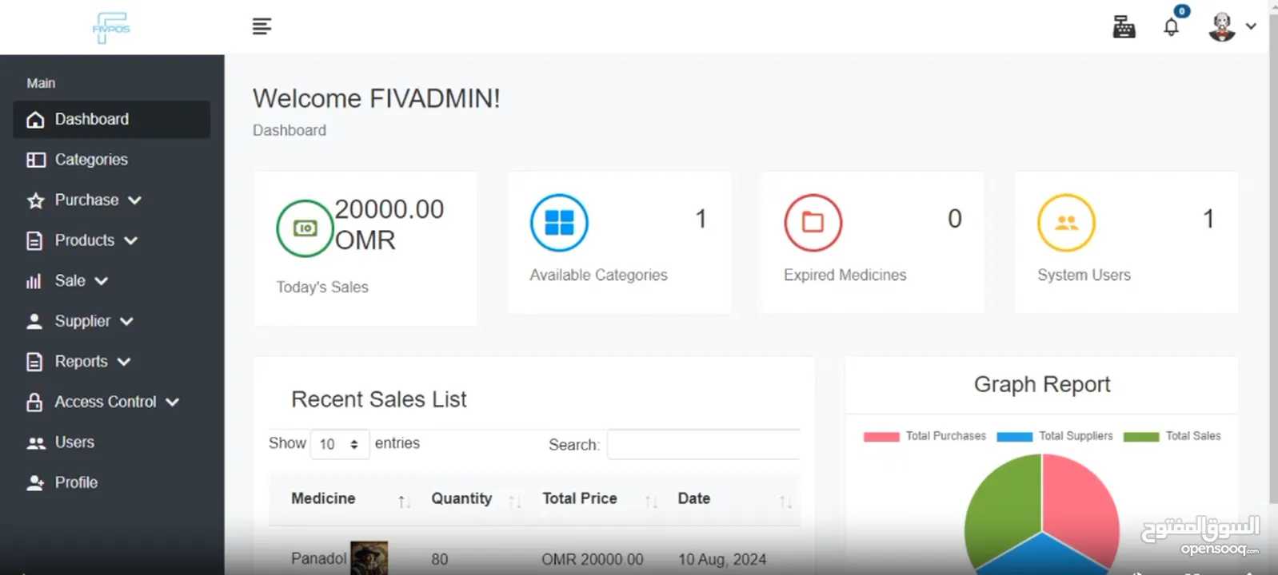This screenshot has height=575, width=1278.
Task: Expand the Sale submenu chevron
Action: 101,281
